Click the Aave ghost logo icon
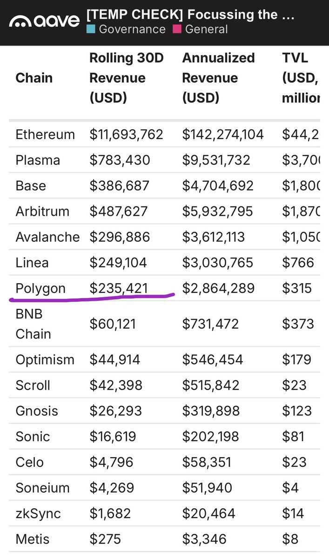Screen dimensions: 329x558 (x=20, y=21)
